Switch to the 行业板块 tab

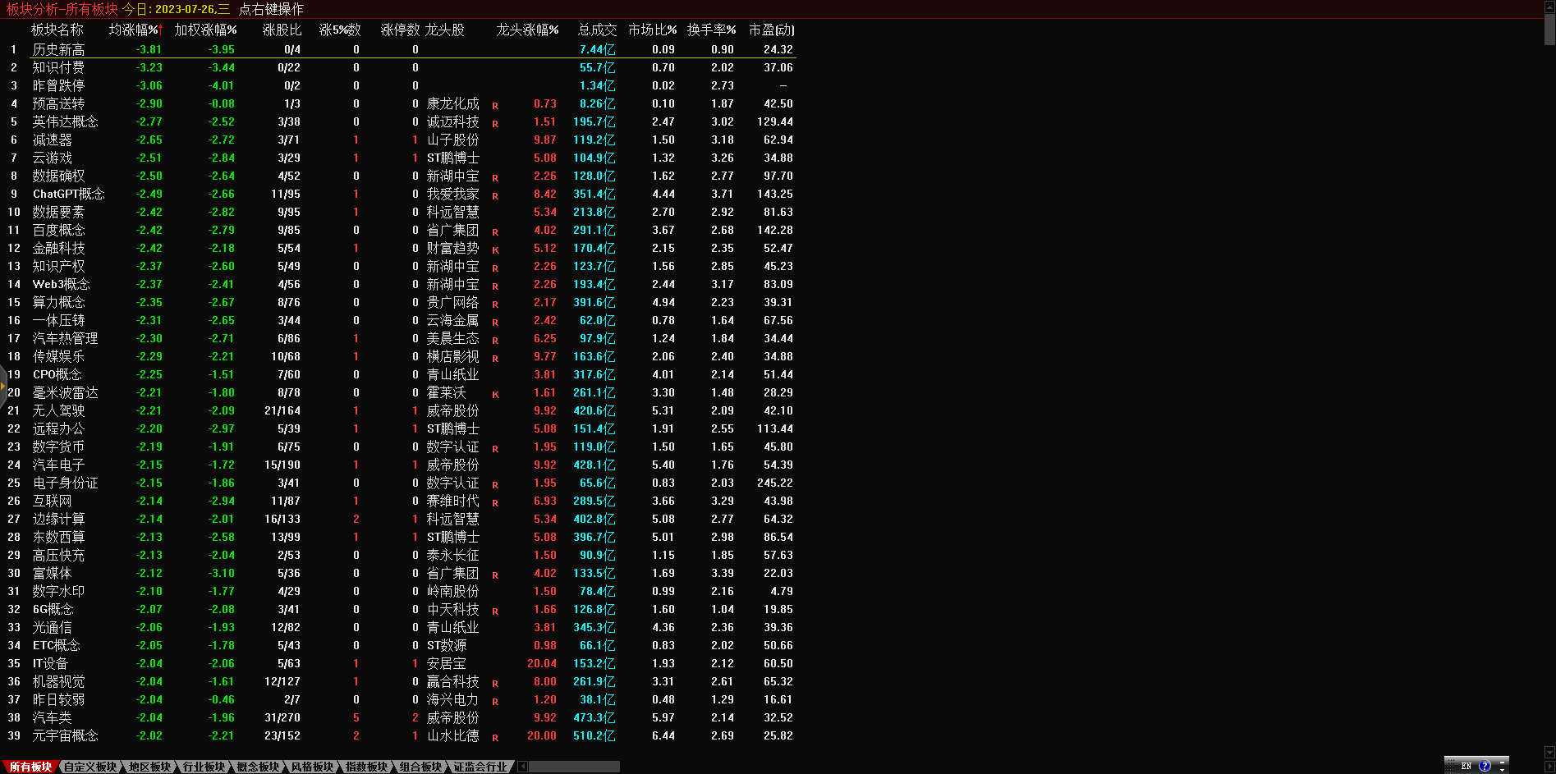point(204,767)
